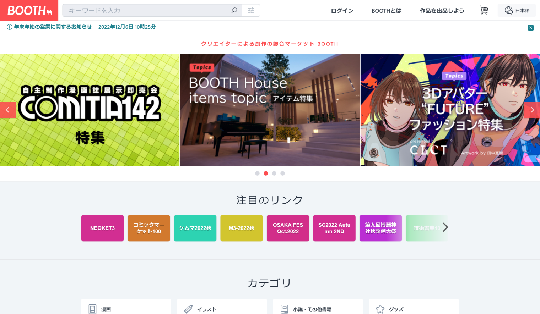540x314 pixels.
Task: Open the 日本語 language selector
Action: tap(517, 10)
